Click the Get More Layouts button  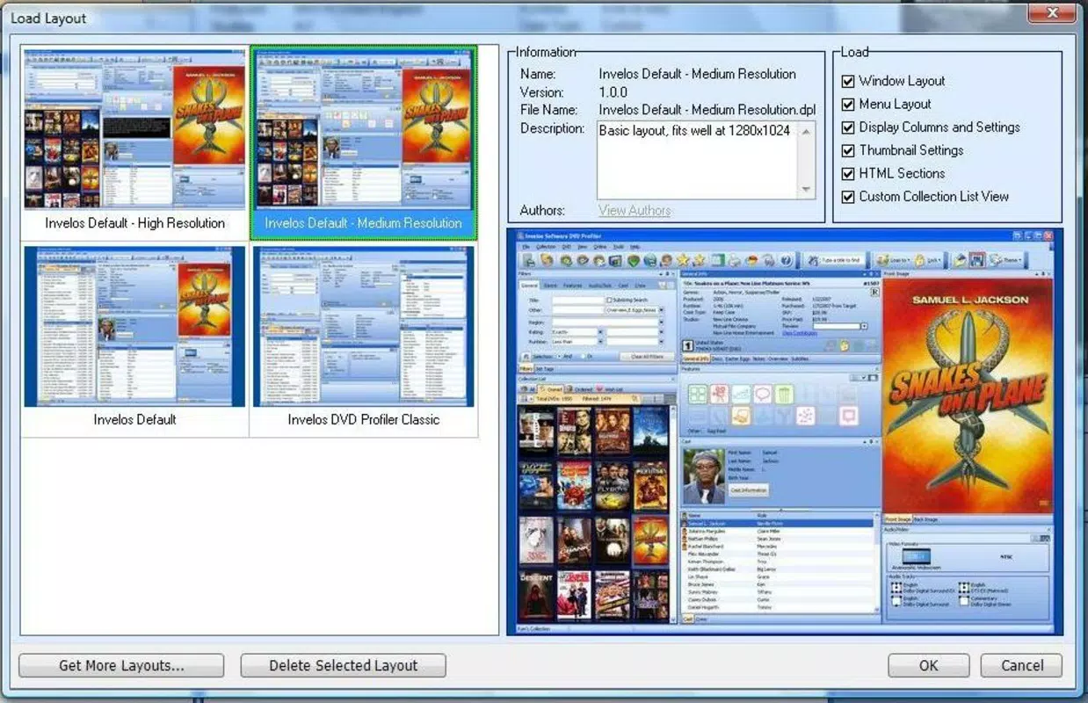click(121, 665)
